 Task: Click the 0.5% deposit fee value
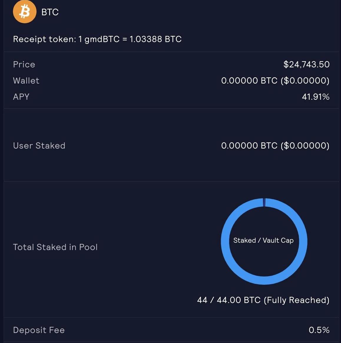click(319, 330)
